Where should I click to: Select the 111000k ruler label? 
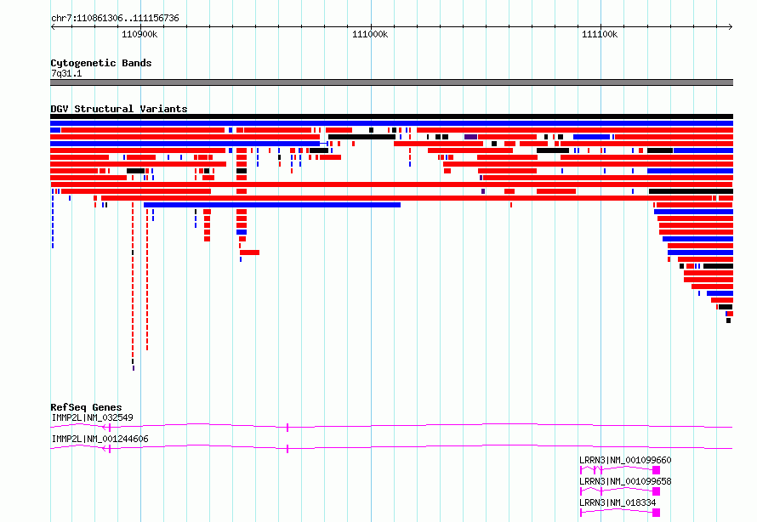[x=370, y=35]
